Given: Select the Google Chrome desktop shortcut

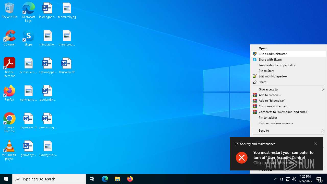Looking at the screenshot, I should point(9,123).
